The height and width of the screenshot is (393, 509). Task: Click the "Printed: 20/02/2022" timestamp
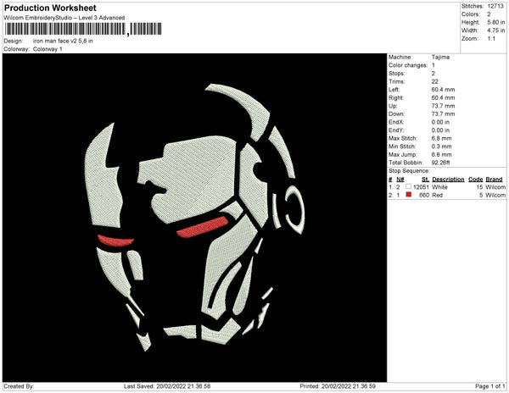[x=338, y=386]
